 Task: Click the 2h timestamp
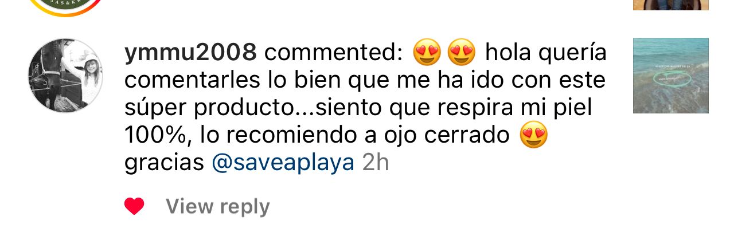376,163
